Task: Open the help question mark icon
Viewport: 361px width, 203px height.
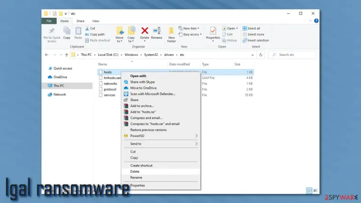Action: click(316, 21)
